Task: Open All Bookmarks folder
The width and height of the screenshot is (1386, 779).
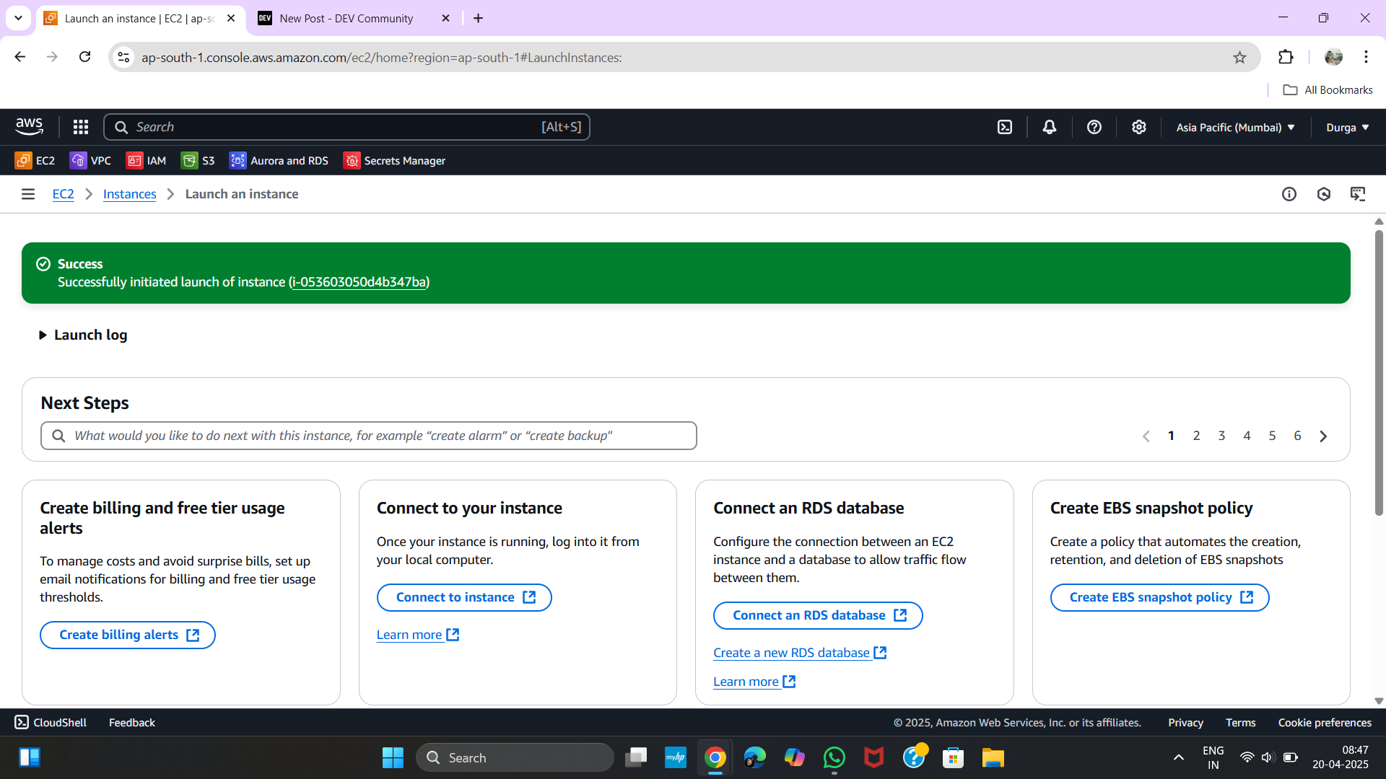Action: click(1328, 90)
